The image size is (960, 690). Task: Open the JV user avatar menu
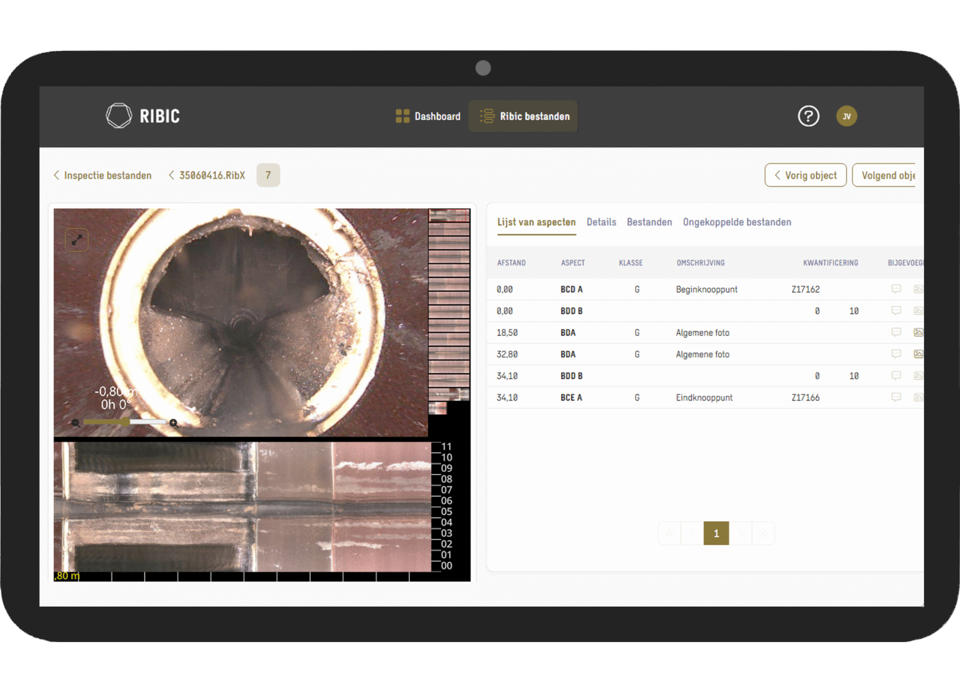click(847, 116)
